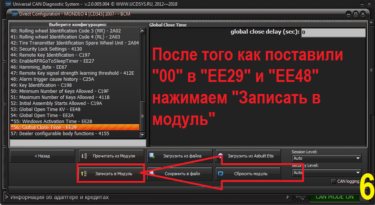This screenshot has width=375, height=205.
Task: Select 42: Tire Transmitter Identification Spare Wheel
Action: (75, 43)
